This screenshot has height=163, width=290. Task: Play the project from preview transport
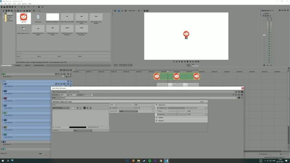(x=182, y=62)
